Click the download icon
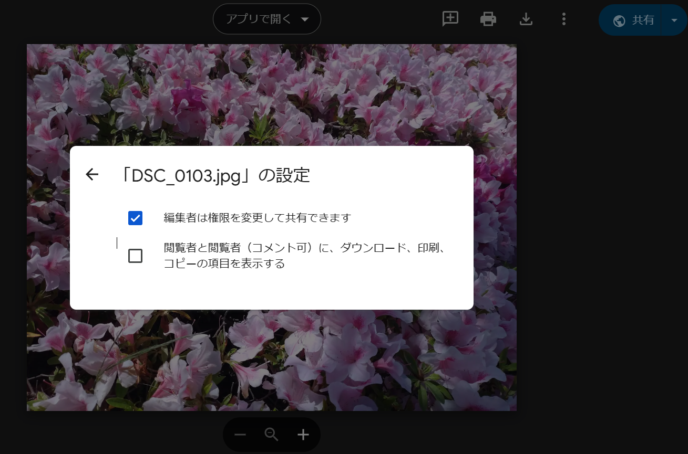The width and height of the screenshot is (688, 454). [526, 19]
